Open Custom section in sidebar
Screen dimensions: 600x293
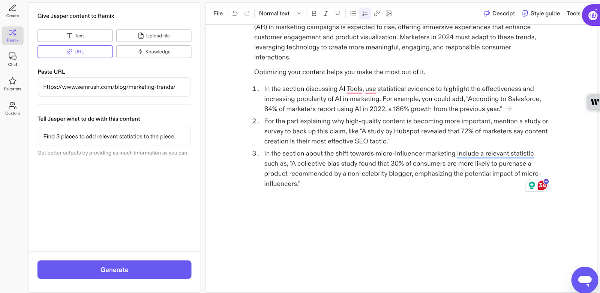[12, 108]
